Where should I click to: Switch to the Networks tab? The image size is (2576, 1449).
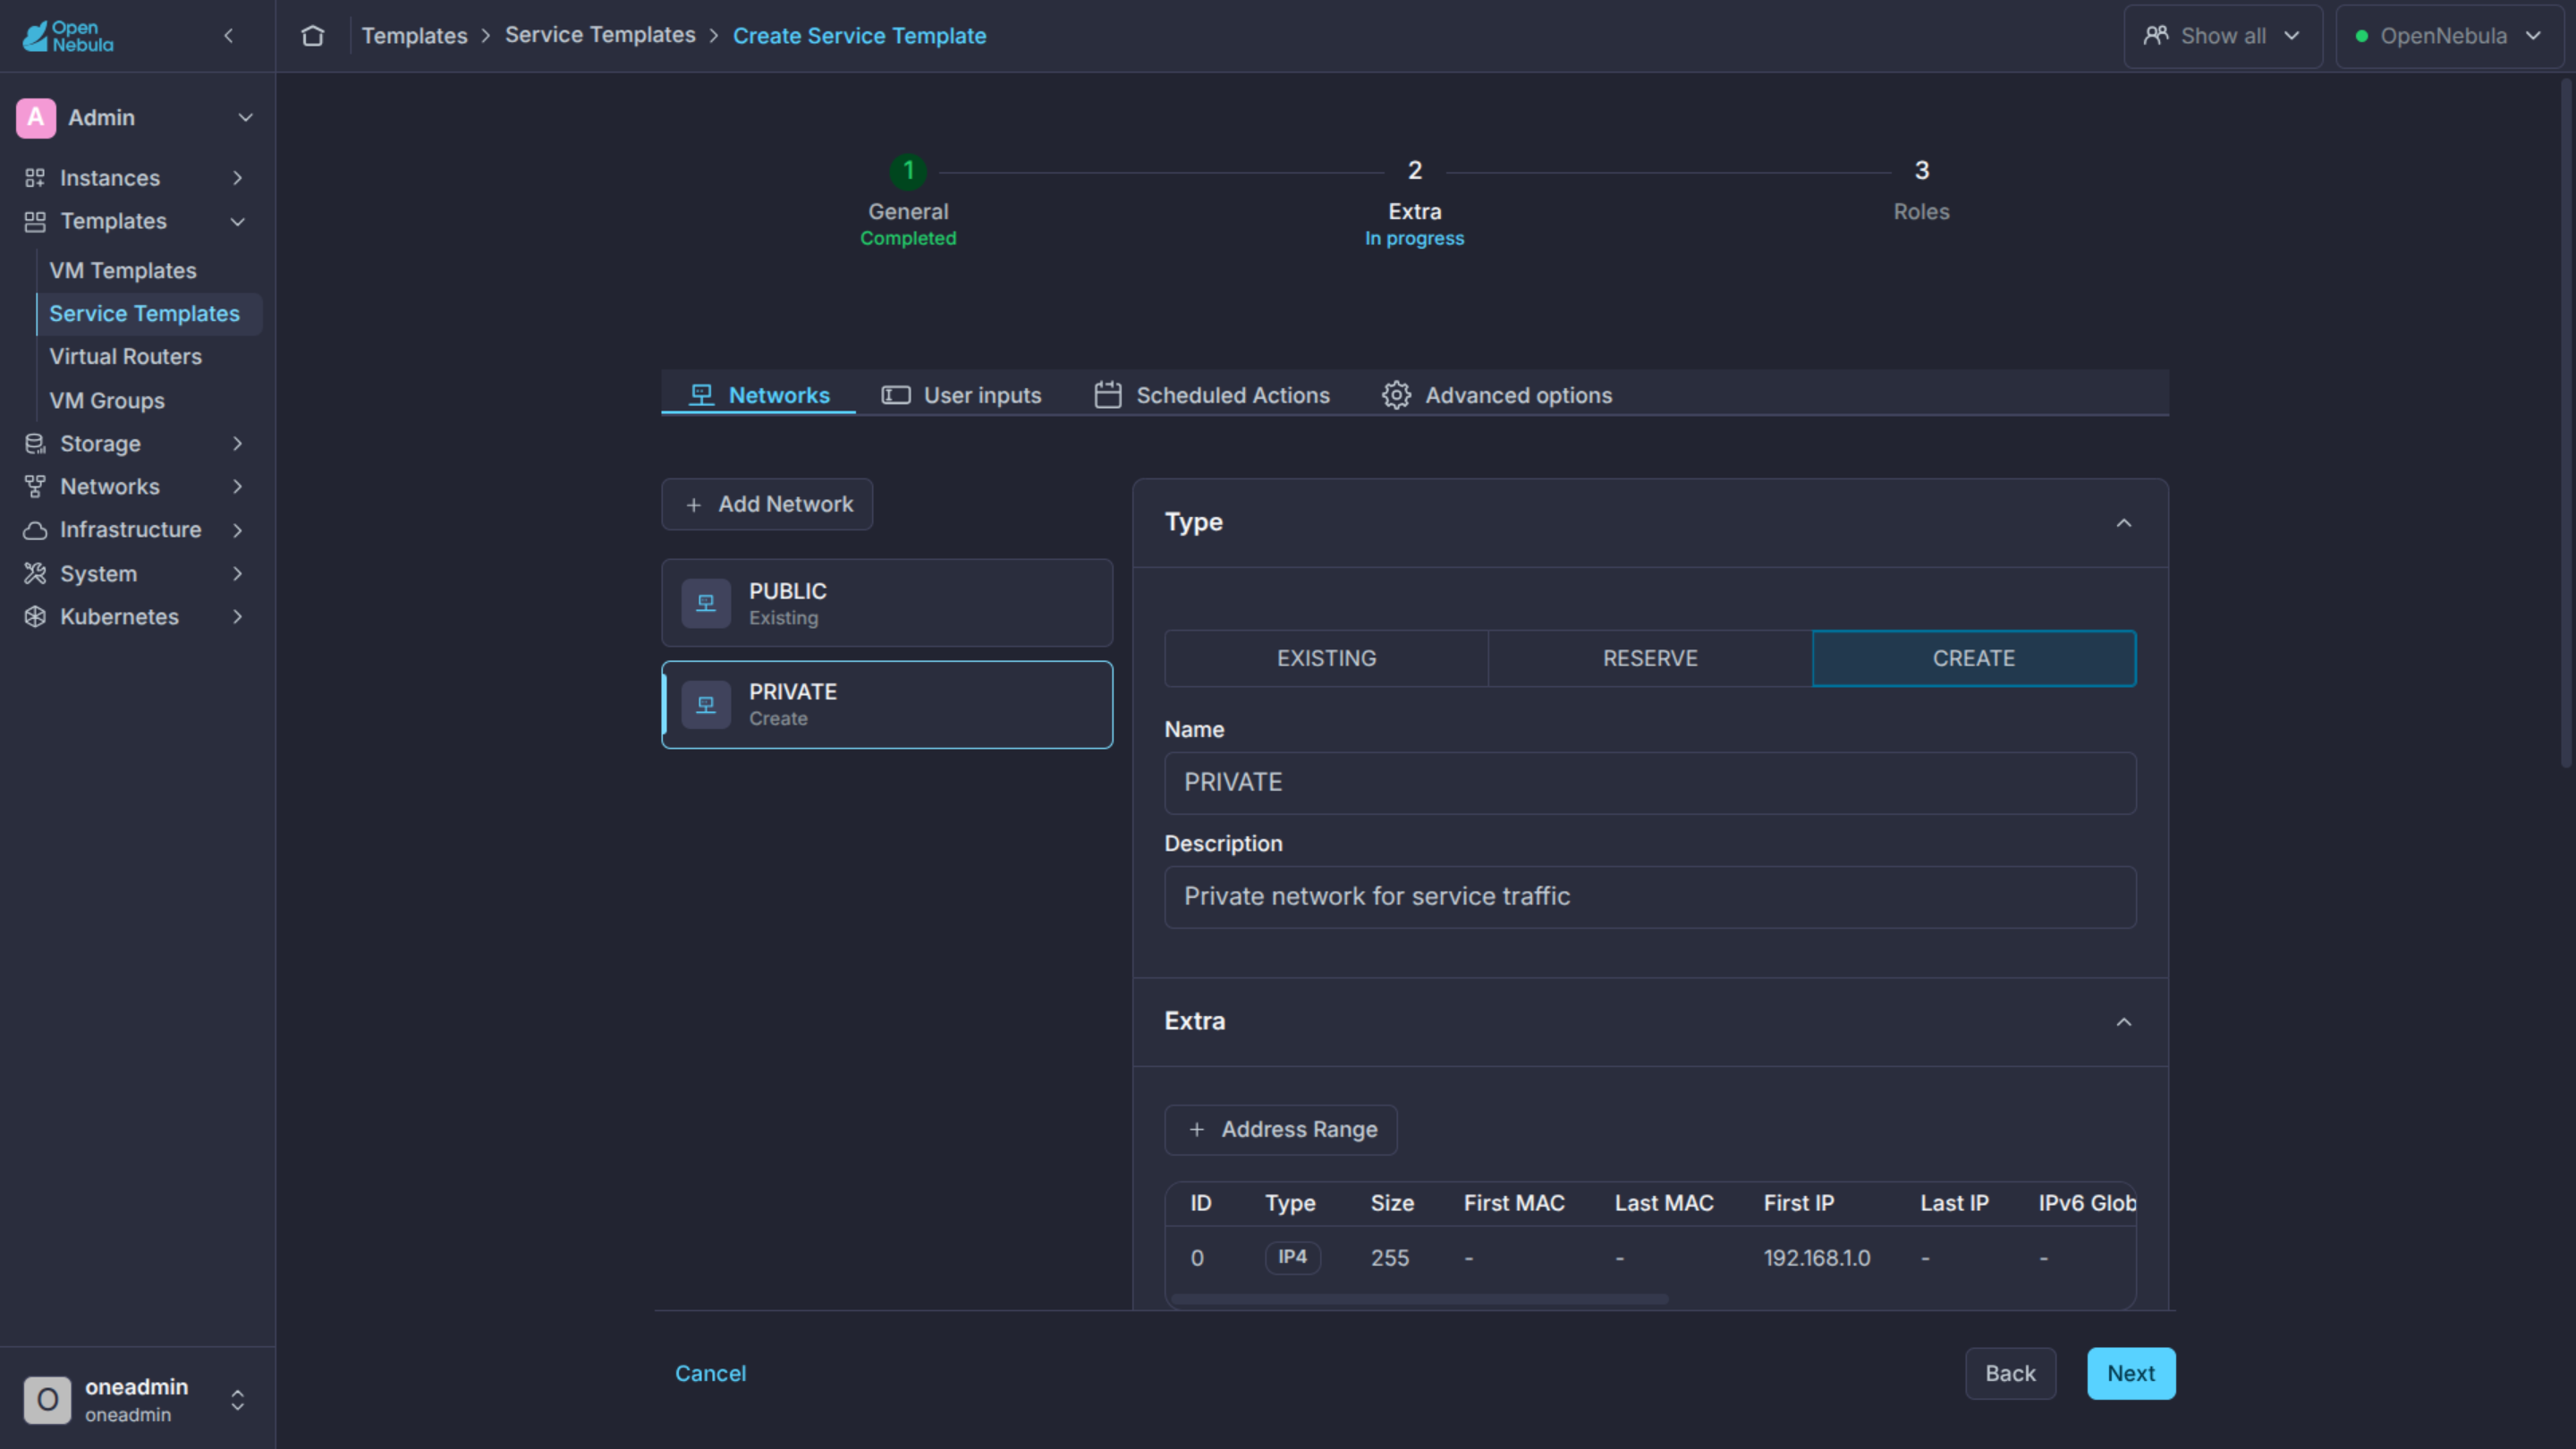click(x=759, y=395)
